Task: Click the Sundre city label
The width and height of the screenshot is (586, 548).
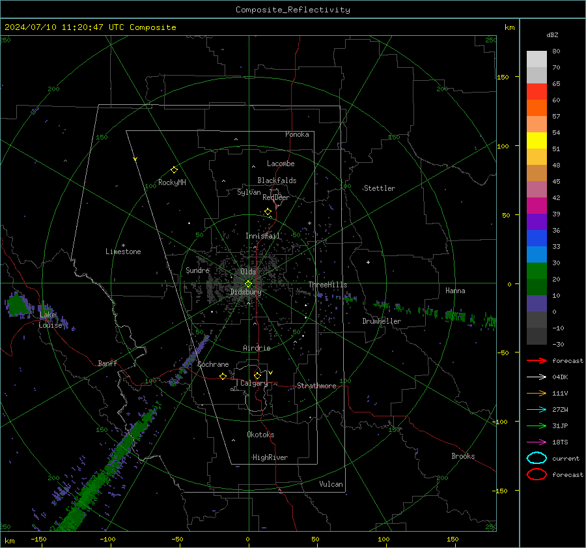Action: pos(197,270)
